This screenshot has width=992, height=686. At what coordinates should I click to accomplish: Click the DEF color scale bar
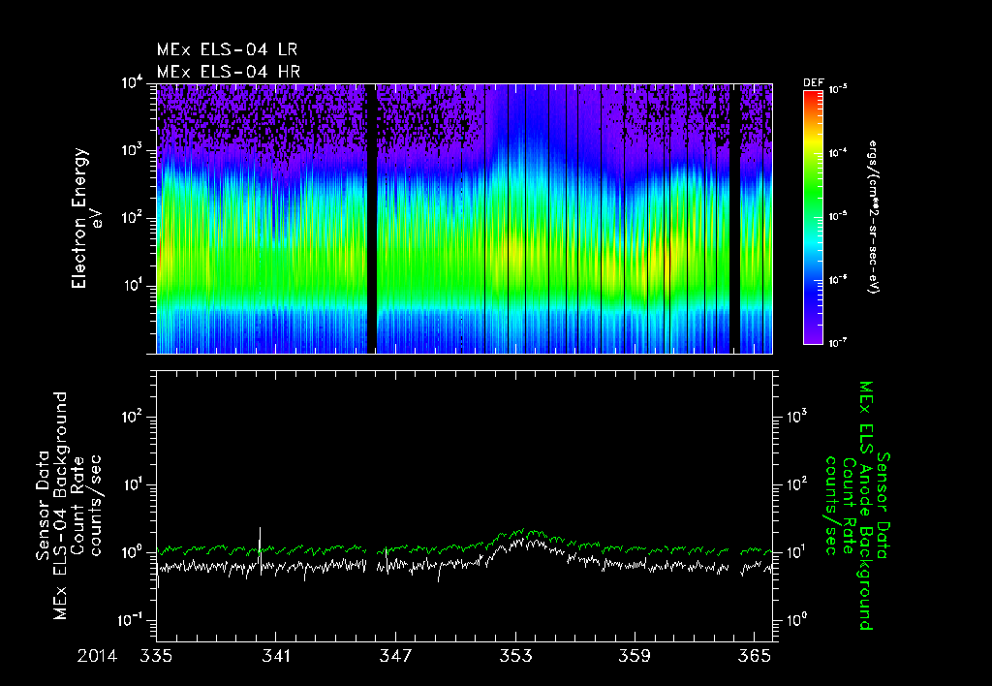pos(813,217)
